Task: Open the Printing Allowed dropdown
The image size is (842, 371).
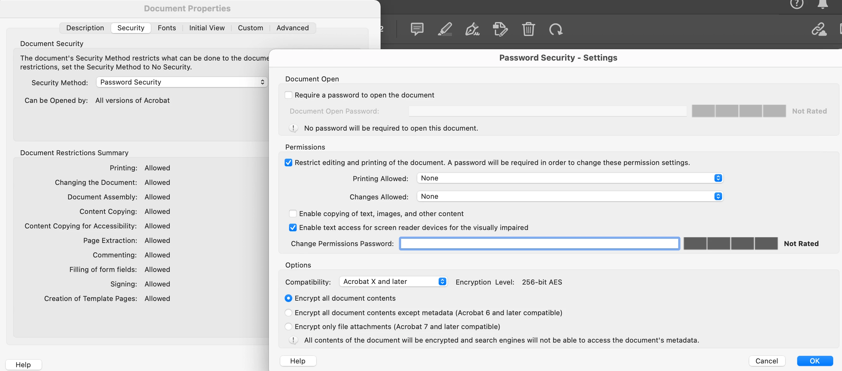Action: 570,178
